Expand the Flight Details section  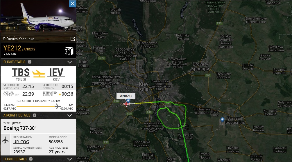pos(69,159)
